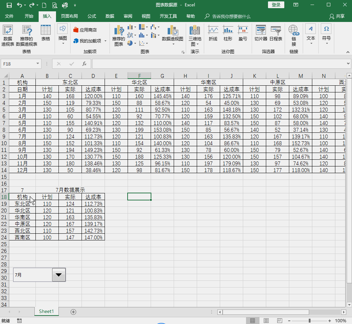Click the zoom slider in status bar
352x324 pixels.
[x=309, y=320]
